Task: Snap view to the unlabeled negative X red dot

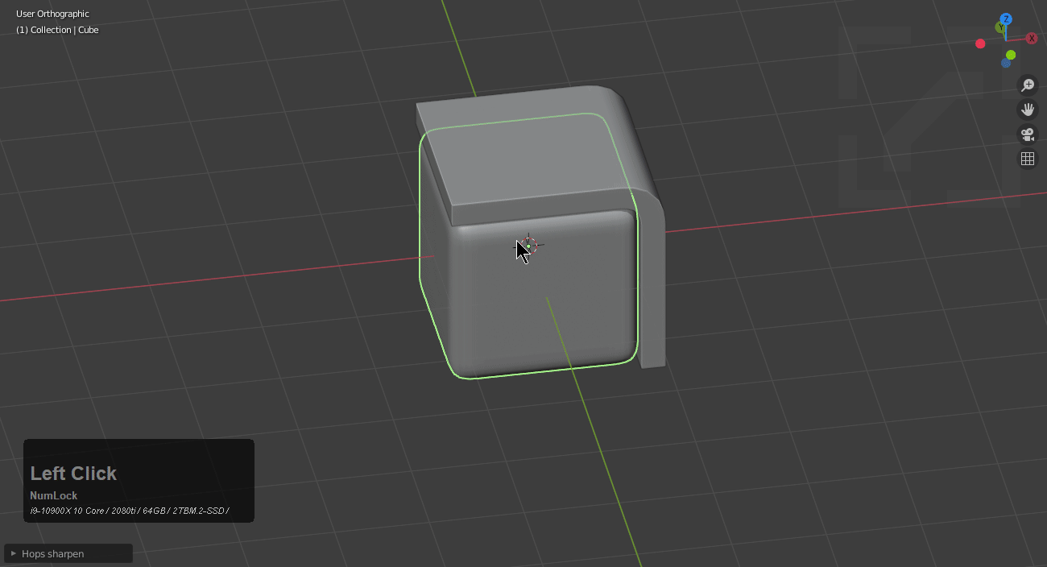Action: (x=980, y=43)
